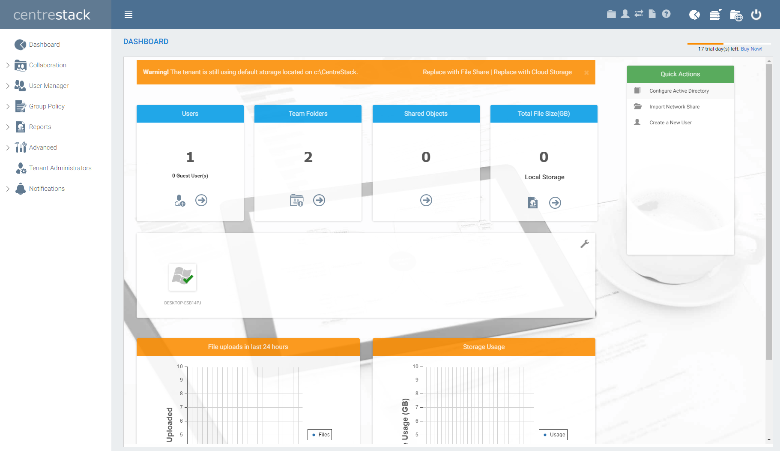780x451 pixels.
Task: Expand the Reports chevron
Action: (x=8, y=127)
